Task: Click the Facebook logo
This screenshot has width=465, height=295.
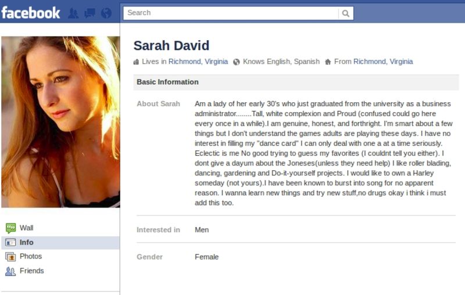Action: pyautogui.click(x=31, y=13)
